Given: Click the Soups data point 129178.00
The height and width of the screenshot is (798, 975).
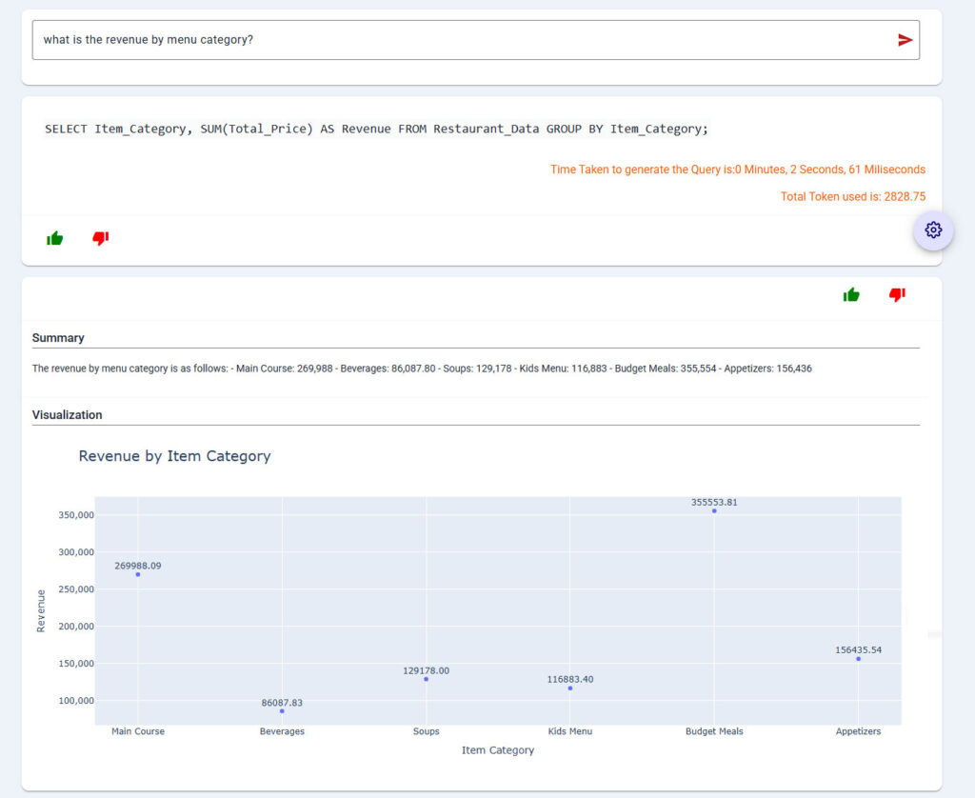Looking at the screenshot, I should 426,679.
